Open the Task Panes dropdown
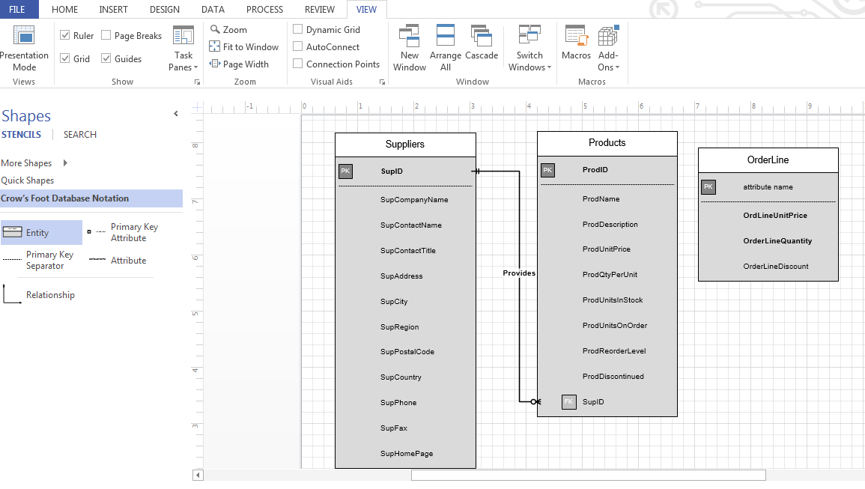The width and height of the screenshot is (865, 489). tap(183, 49)
